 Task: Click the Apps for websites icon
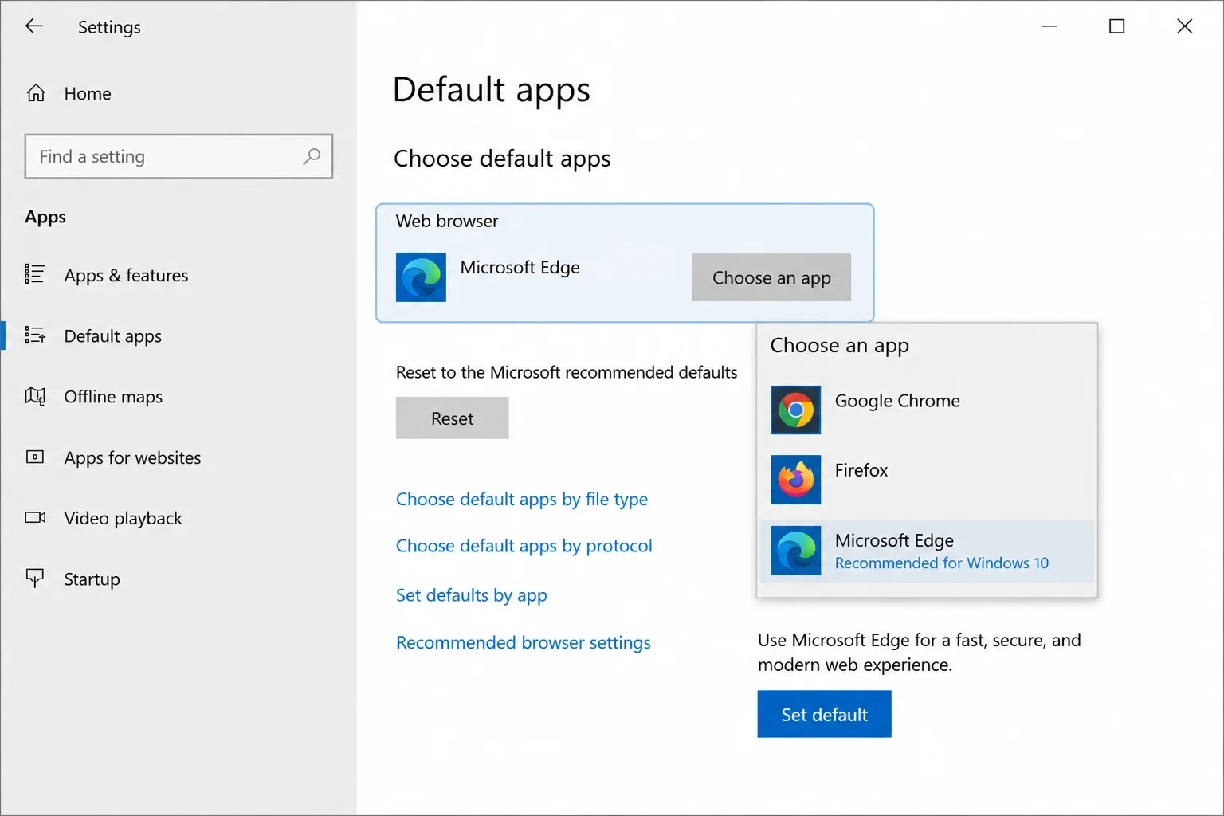coord(35,457)
